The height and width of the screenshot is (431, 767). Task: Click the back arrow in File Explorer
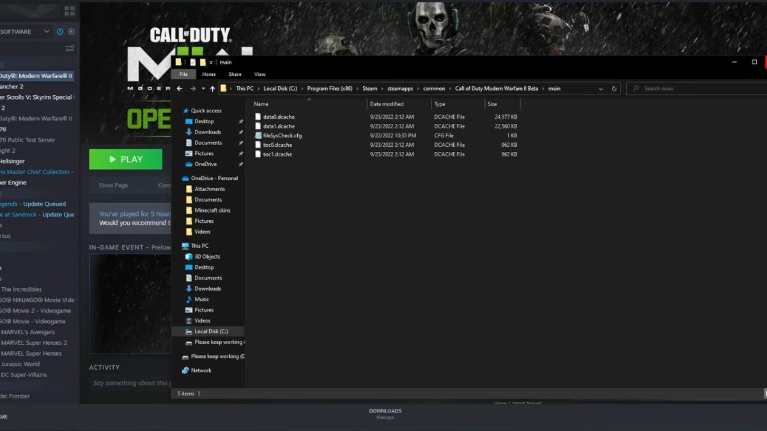click(180, 88)
